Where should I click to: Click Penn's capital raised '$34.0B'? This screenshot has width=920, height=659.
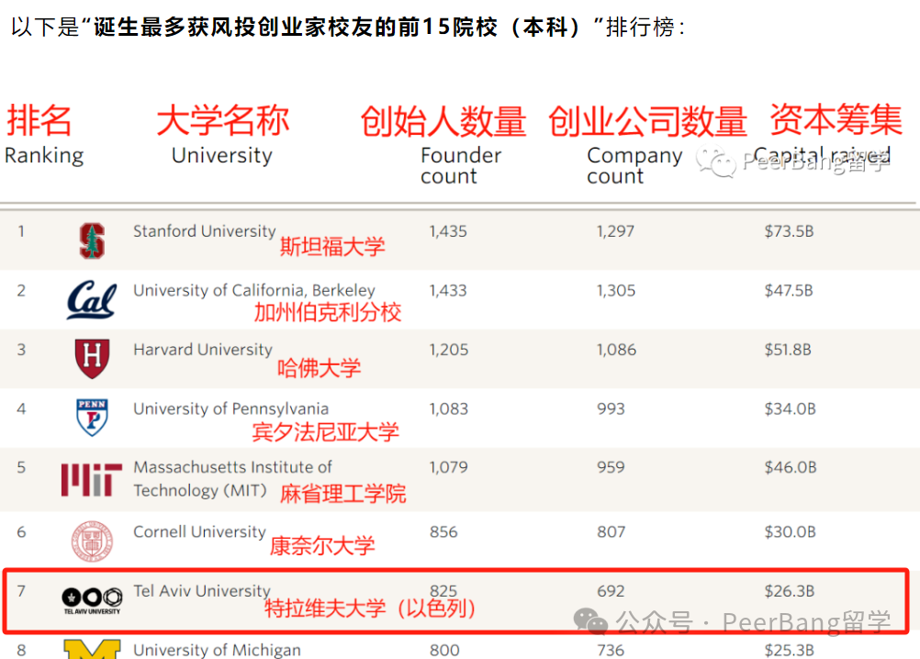(791, 408)
